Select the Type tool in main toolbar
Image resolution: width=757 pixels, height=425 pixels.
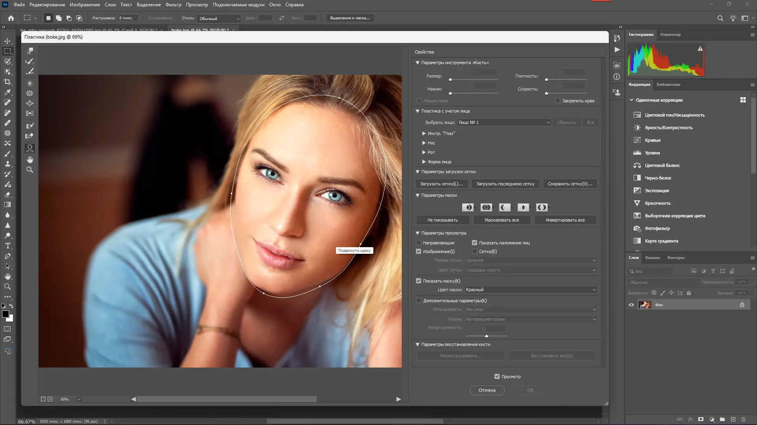point(7,246)
